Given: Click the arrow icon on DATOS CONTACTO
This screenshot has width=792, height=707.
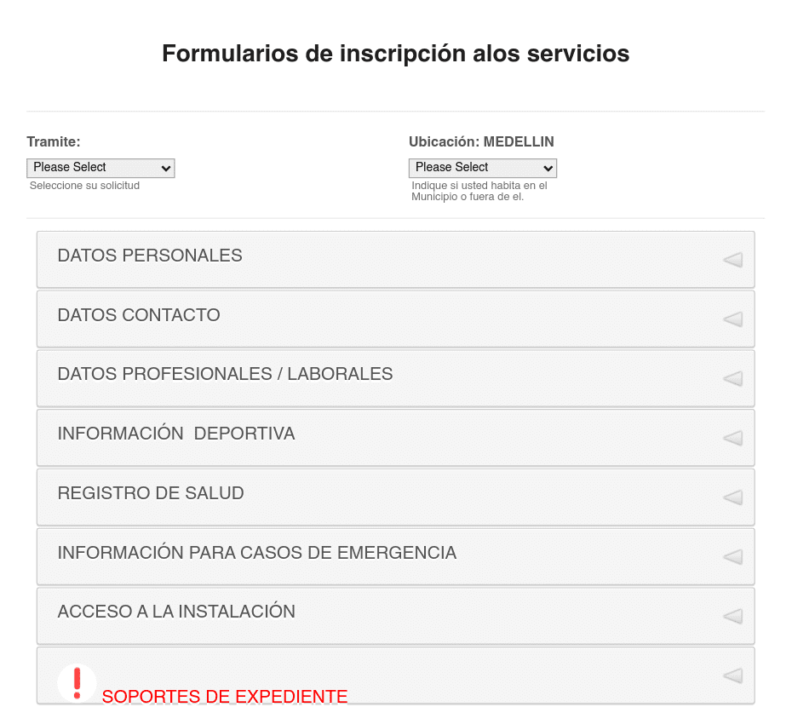Looking at the screenshot, I should [x=732, y=319].
